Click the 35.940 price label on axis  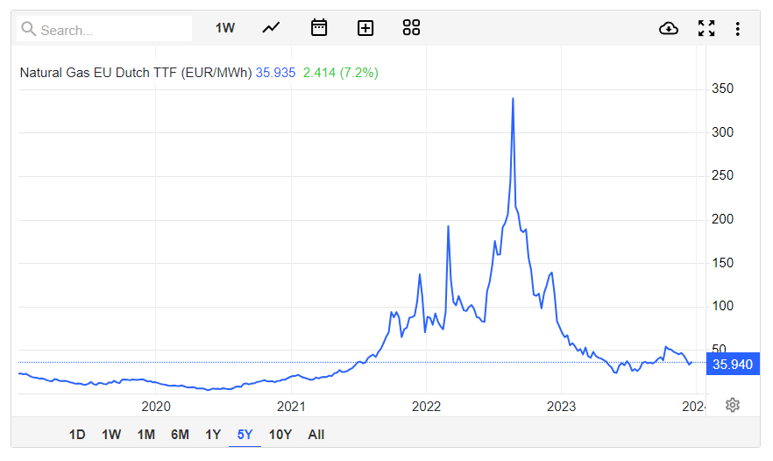(733, 365)
